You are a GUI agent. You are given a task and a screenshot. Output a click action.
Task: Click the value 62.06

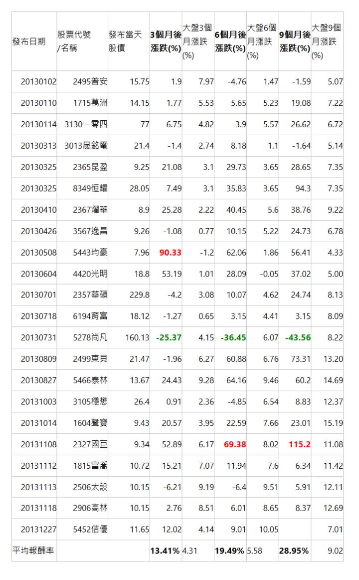coord(236,253)
